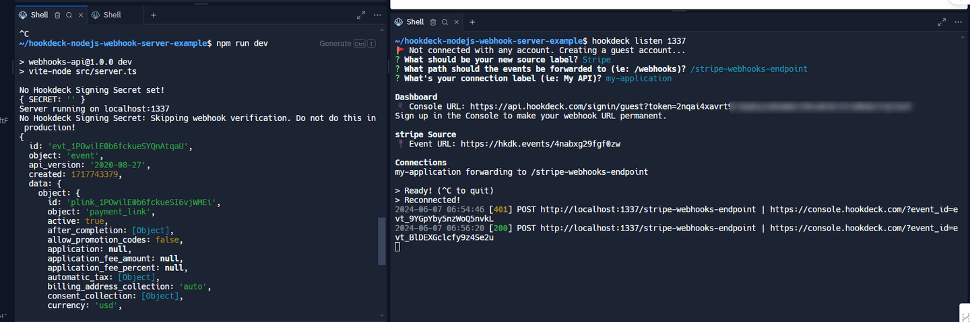Screen dimensions: 970x322
Task: Click the '> Reconnected!' line
Action: (428, 200)
